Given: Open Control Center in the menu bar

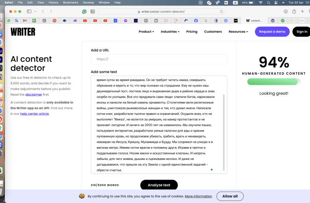Looking at the screenshot, I should [x=276, y=3].
